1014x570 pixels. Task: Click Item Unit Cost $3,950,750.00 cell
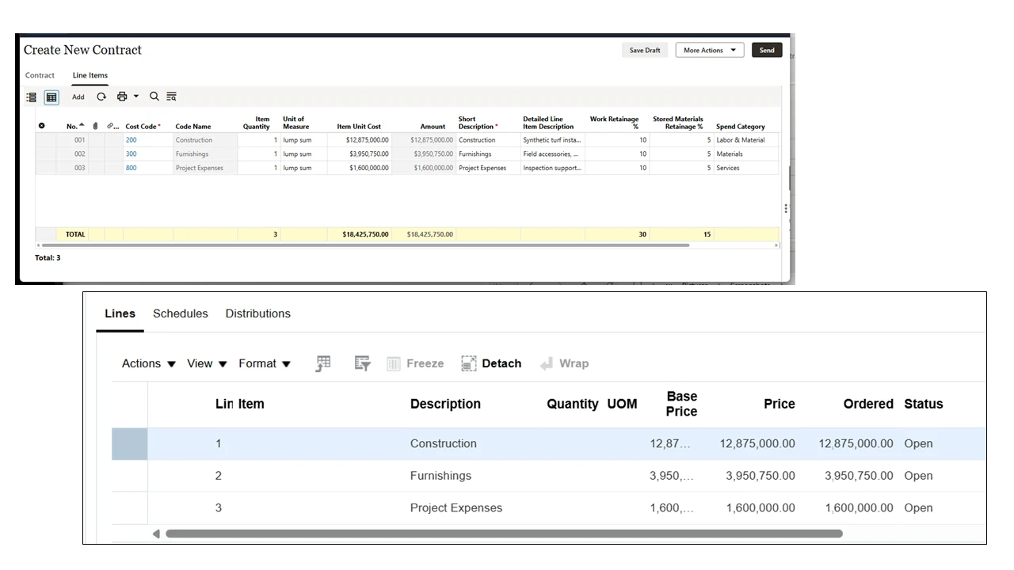(359, 154)
